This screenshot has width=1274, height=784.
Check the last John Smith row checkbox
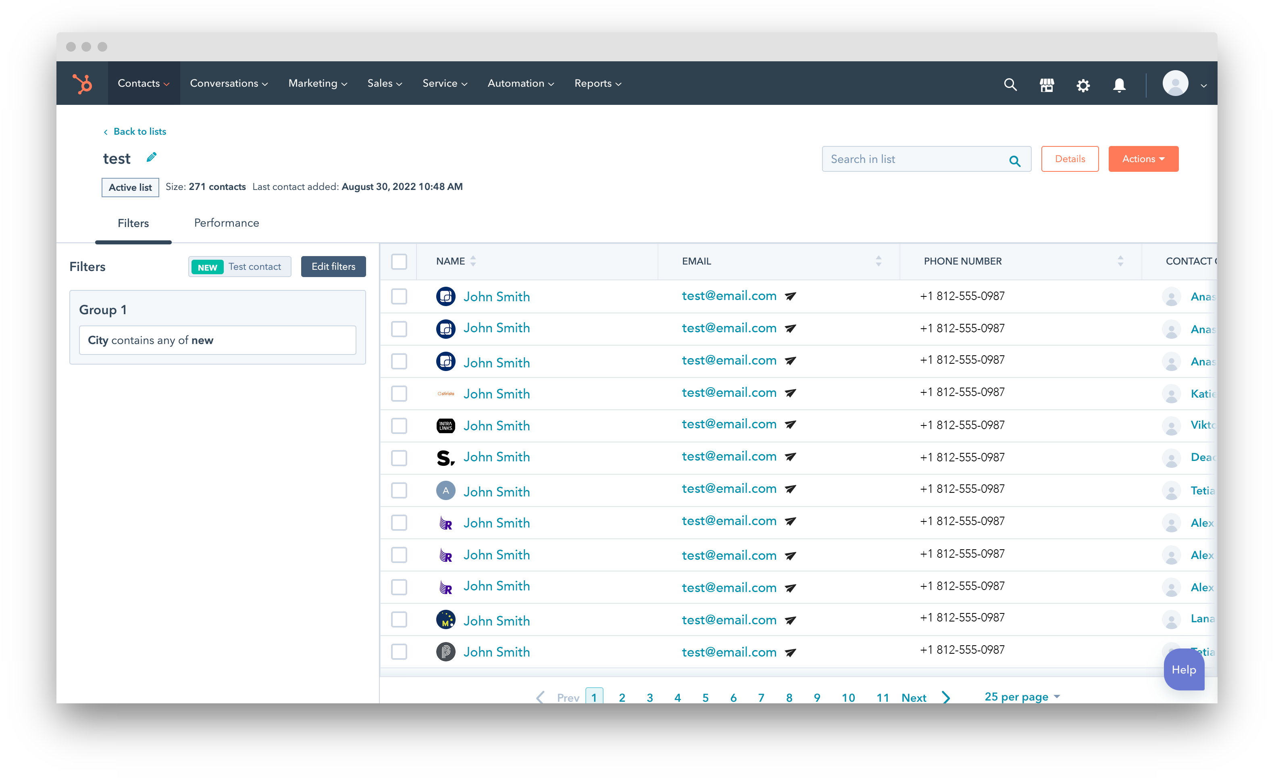pyautogui.click(x=399, y=652)
